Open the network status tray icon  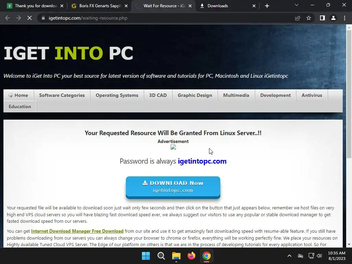(x=311, y=256)
